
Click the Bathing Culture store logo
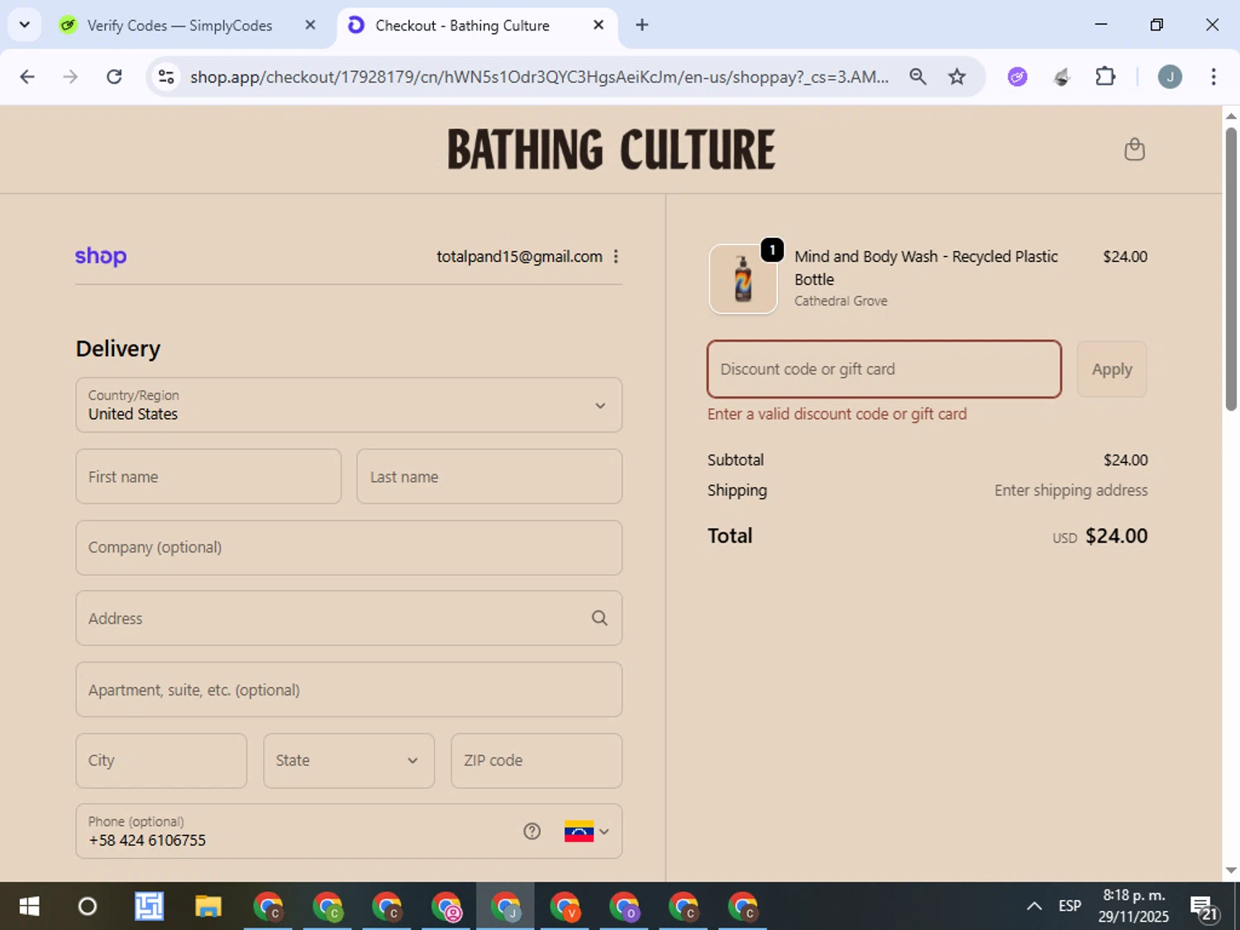tap(611, 150)
